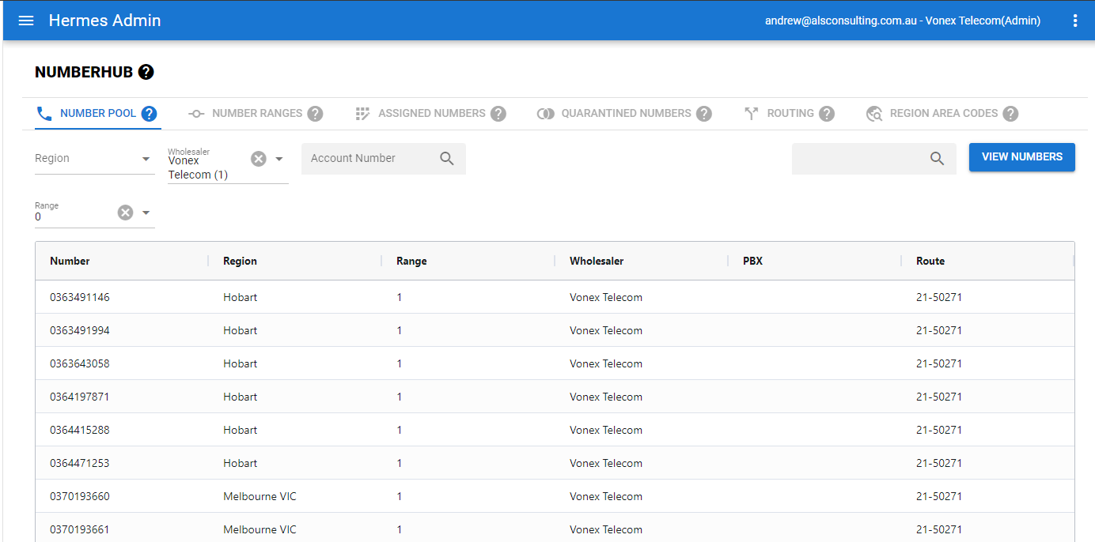This screenshot has width=1095, height=542.
Task: Click the Account Number search magnifier icon
Action: (447, 159)
